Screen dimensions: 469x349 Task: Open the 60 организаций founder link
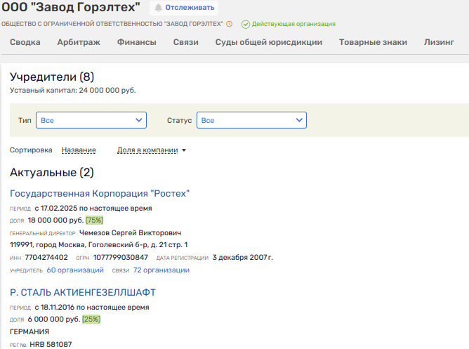click(75, 270)
